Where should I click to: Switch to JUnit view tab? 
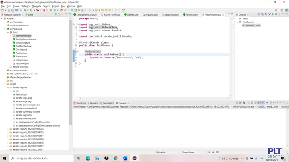point(29,15)
